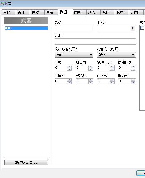This screenshot has height=178, width=145.
Task: Open the 队伍 tab
Action: point(108,12)
